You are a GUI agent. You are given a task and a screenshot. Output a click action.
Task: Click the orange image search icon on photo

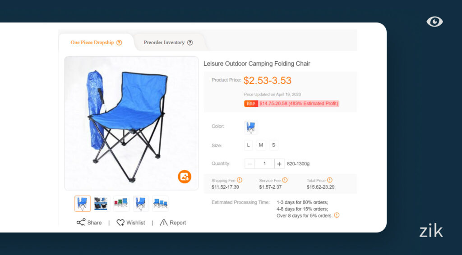185,176
